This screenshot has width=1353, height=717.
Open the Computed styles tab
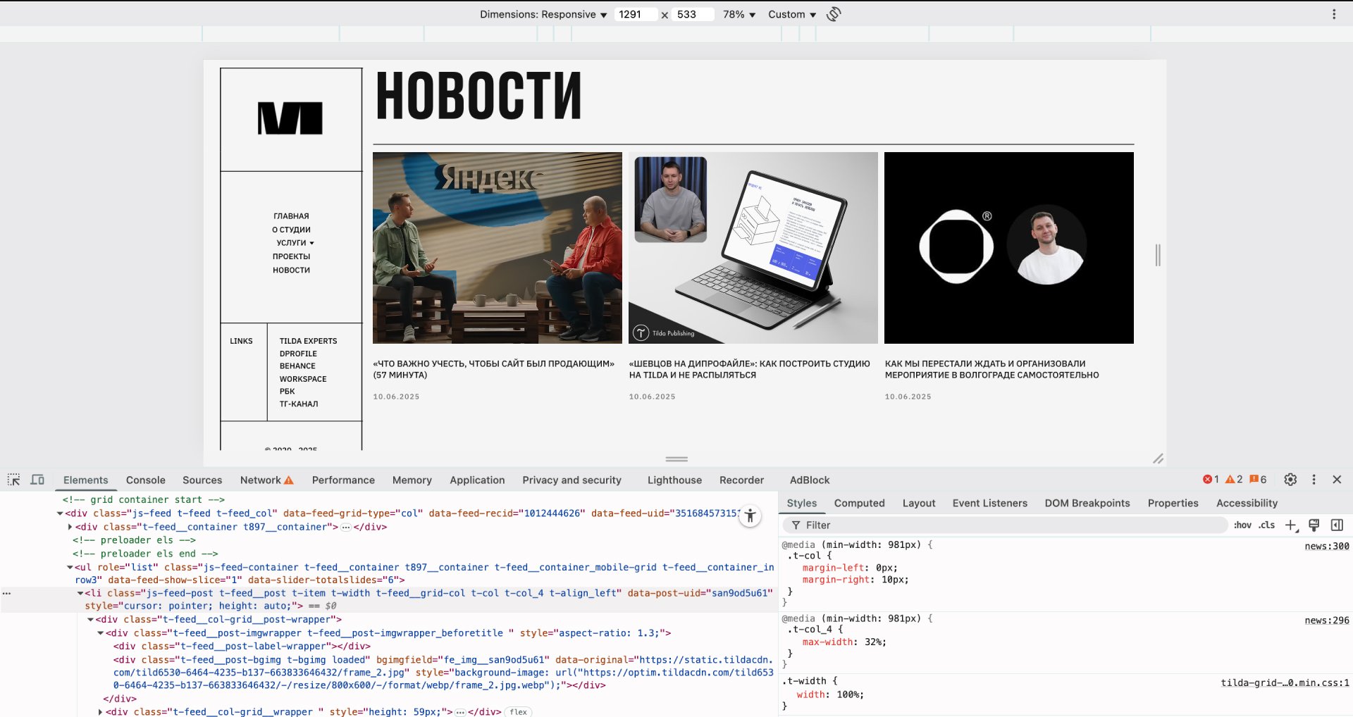(x=859, y=503)
